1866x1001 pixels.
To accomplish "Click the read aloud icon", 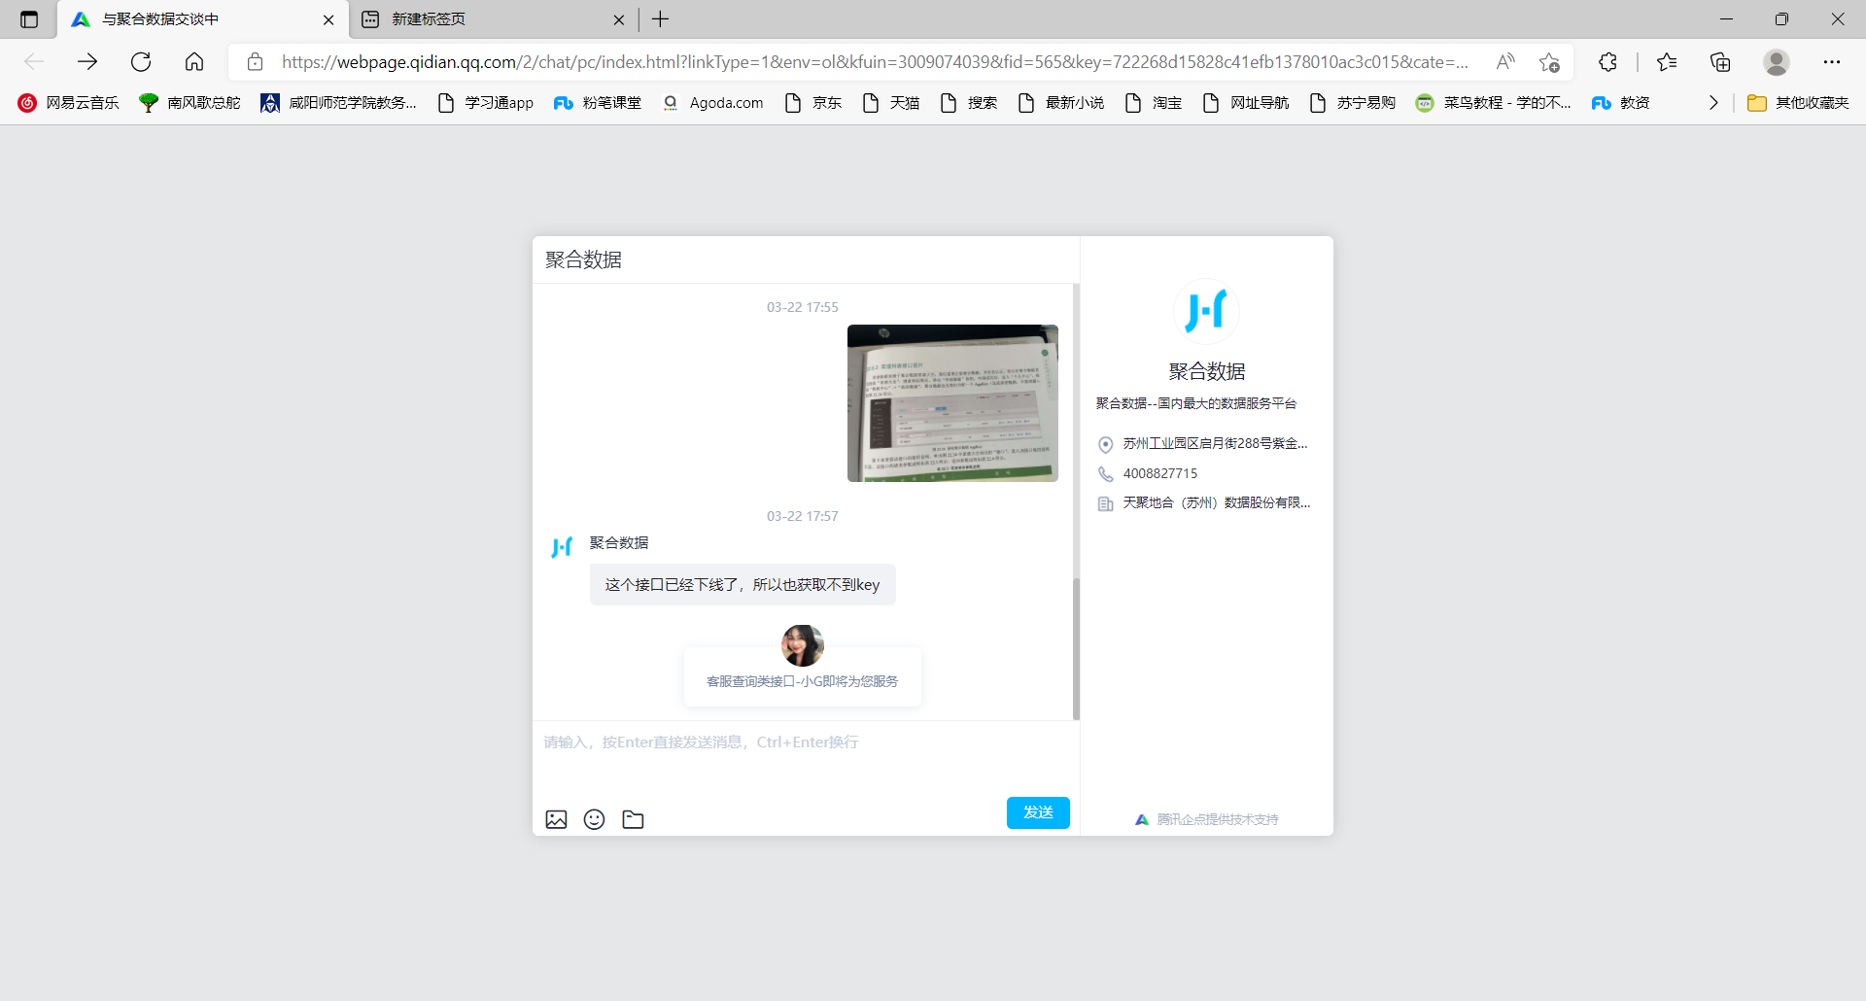I will [x=1505, y=62].
